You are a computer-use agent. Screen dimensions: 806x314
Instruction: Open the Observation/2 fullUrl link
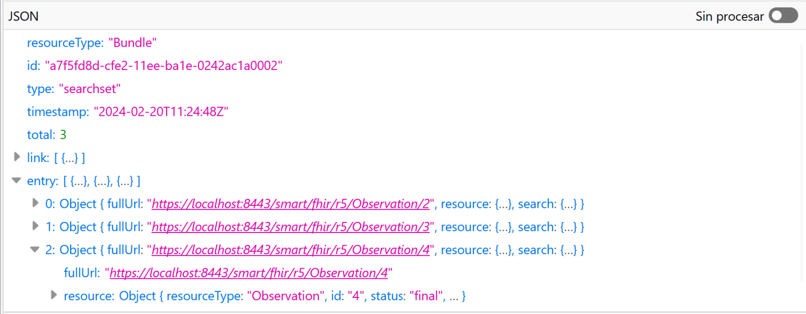click(x=291, y=204)
